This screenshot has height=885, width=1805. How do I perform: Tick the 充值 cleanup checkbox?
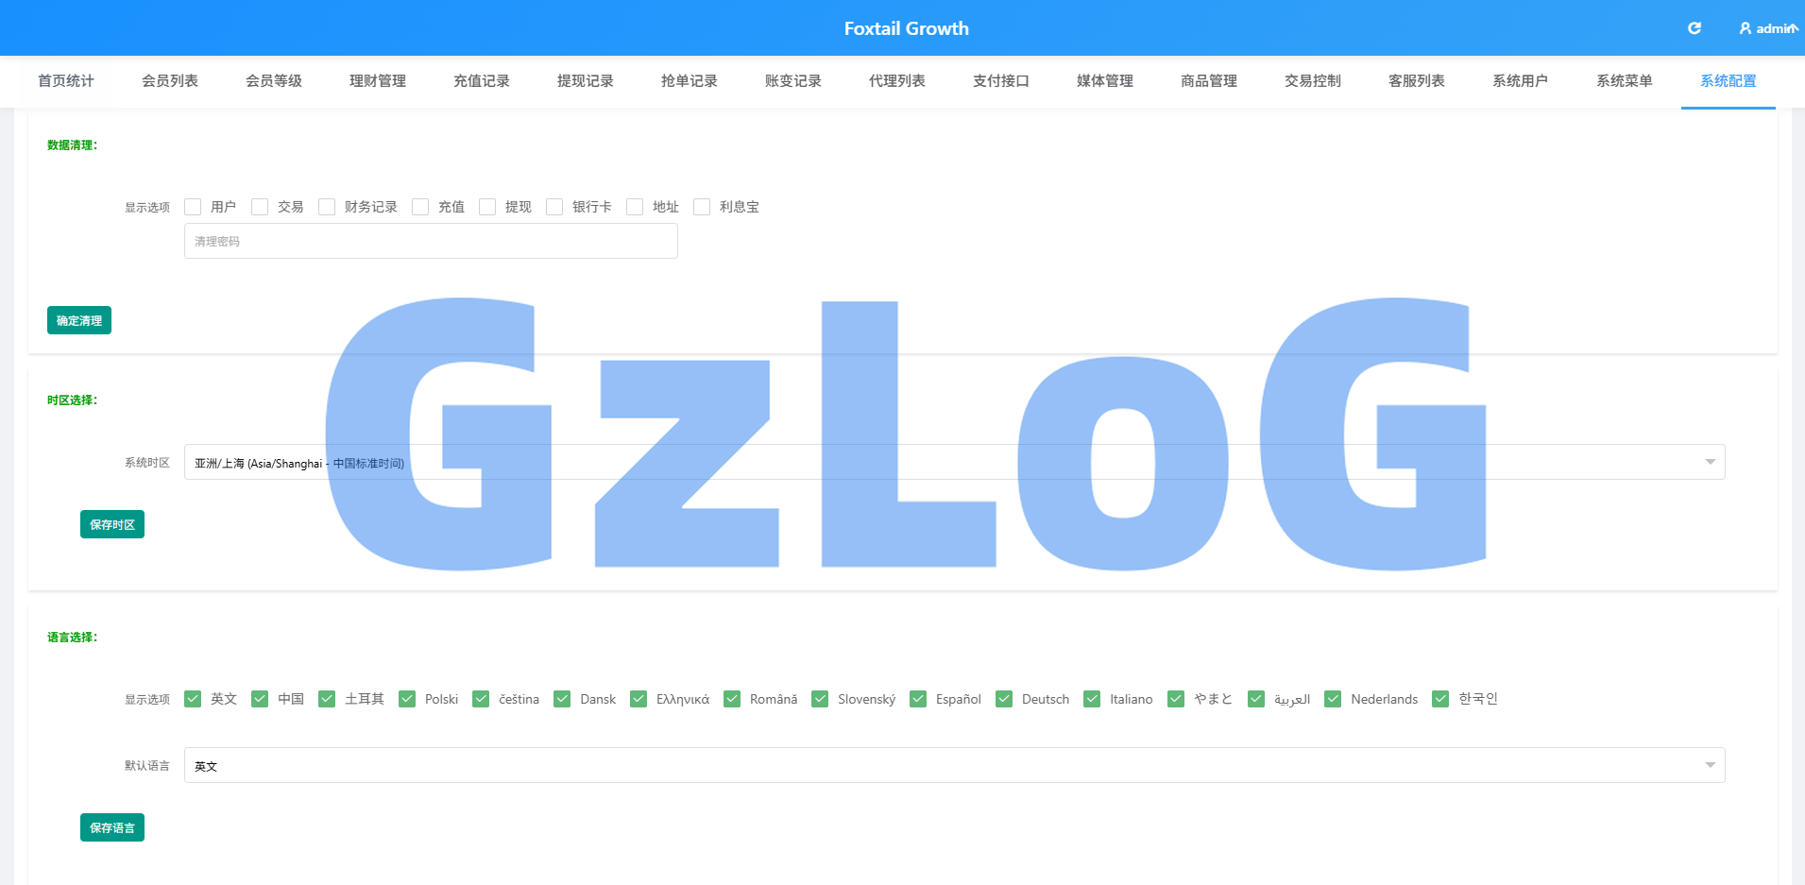[420, 207]
